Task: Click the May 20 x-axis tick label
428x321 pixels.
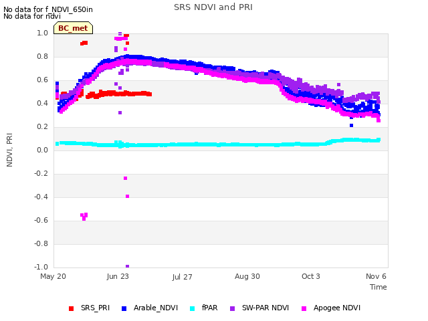Action: 53,276
